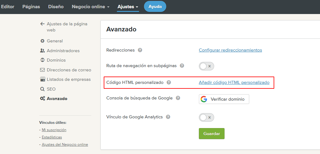Click the back arrow beside Ajustes de la página web
This screenshot has height=154, width=320.
pyautogui.click(x=42, y=24)
